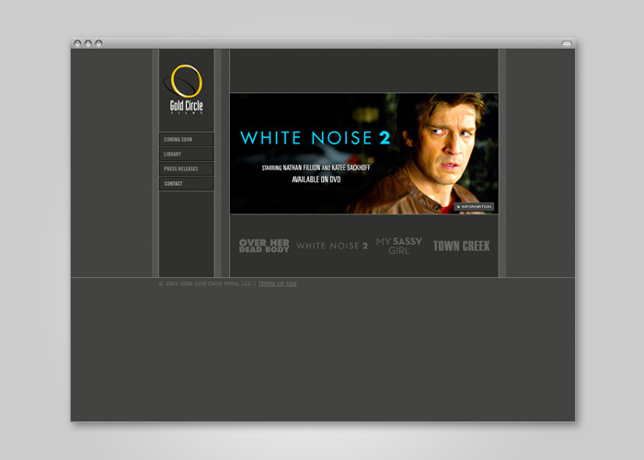Click the Nathan Fillion starring credit line

(316, 167)
